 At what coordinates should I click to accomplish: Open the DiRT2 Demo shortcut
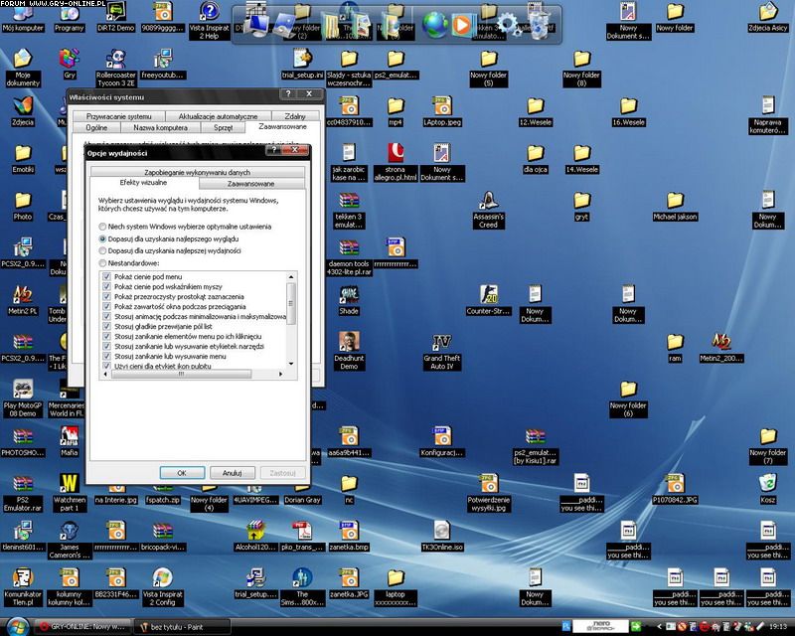point(115,17)
